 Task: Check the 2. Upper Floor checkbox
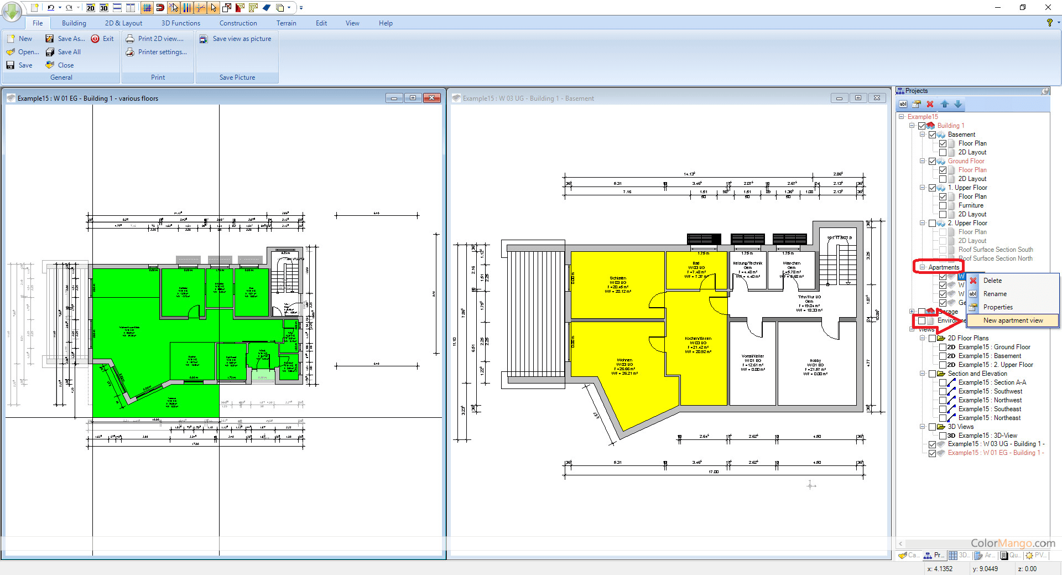click(933, 223)
